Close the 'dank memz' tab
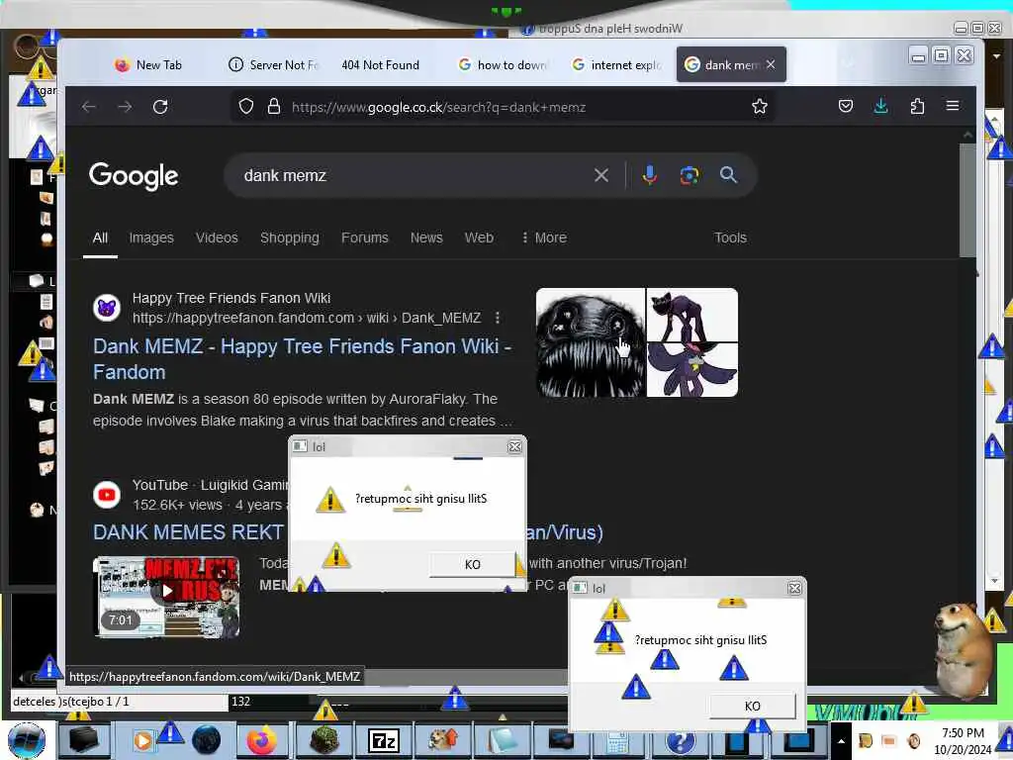This screenshot has width=1013, height=760. 771,64
